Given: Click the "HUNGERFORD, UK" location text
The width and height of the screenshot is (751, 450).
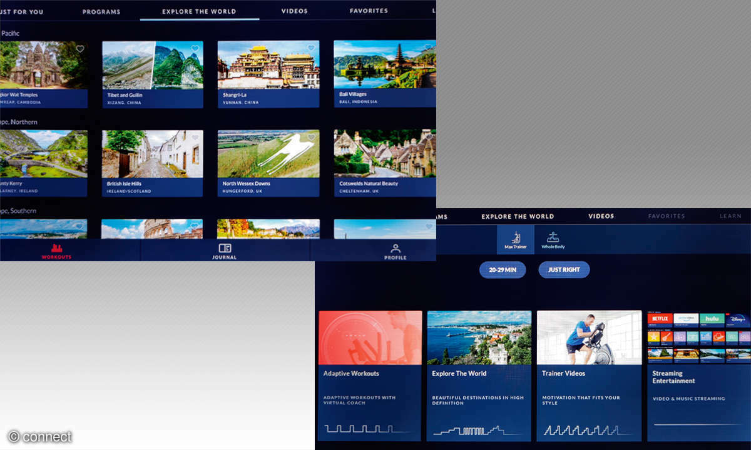Looking at the screenshot, I should [242, 191].
